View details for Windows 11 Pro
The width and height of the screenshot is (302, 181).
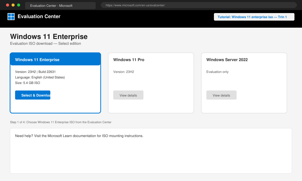tap(128, 95)
